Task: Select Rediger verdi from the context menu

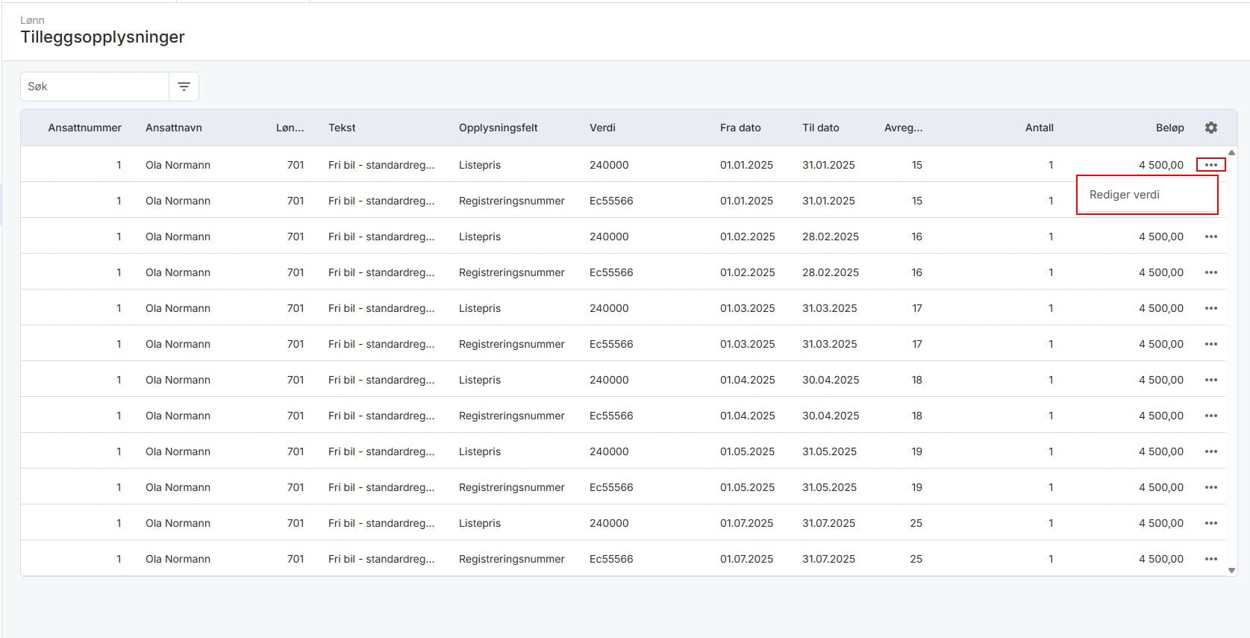Action: coord(1124,195)
